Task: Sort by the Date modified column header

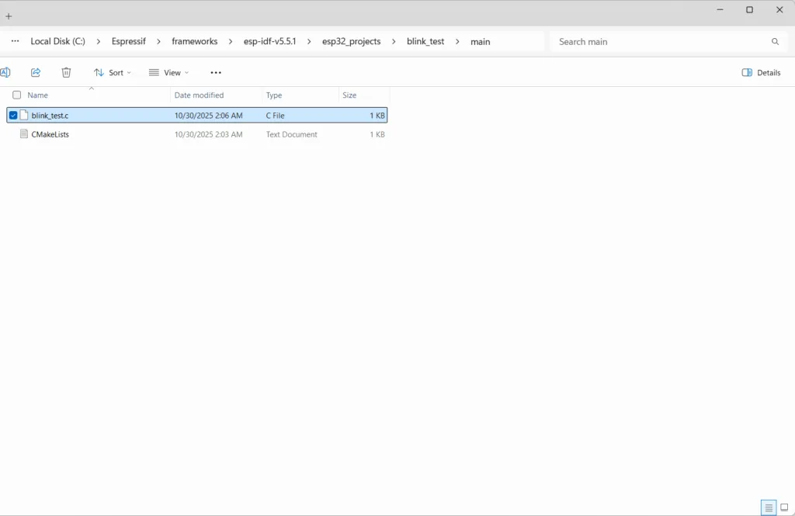Action: (199, 95)
